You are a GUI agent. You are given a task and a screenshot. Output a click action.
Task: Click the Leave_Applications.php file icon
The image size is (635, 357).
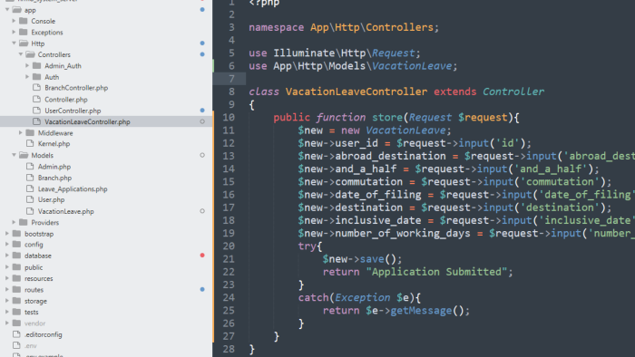[x=30, y=188]
